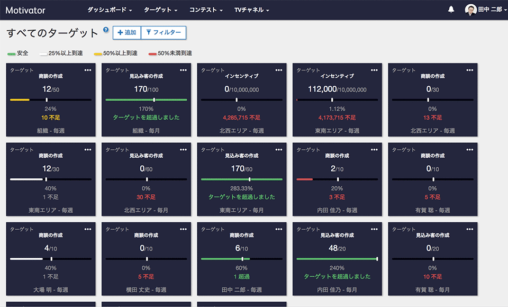Image resolution: width=508 pixels, height=307 pixels.
Task: Open the notifications bell
Action: [451, 10]
